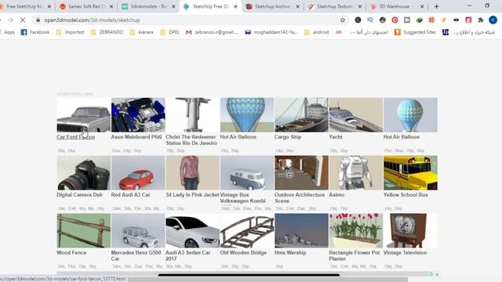Open the Mercedes Benz G500 Car link
This screenshot has width=502, height=282.
tap(136, 255)
